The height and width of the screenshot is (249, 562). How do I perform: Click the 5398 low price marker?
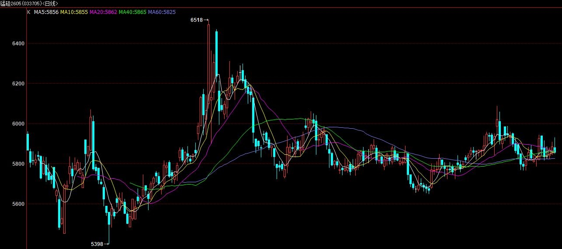click(97, 244)
